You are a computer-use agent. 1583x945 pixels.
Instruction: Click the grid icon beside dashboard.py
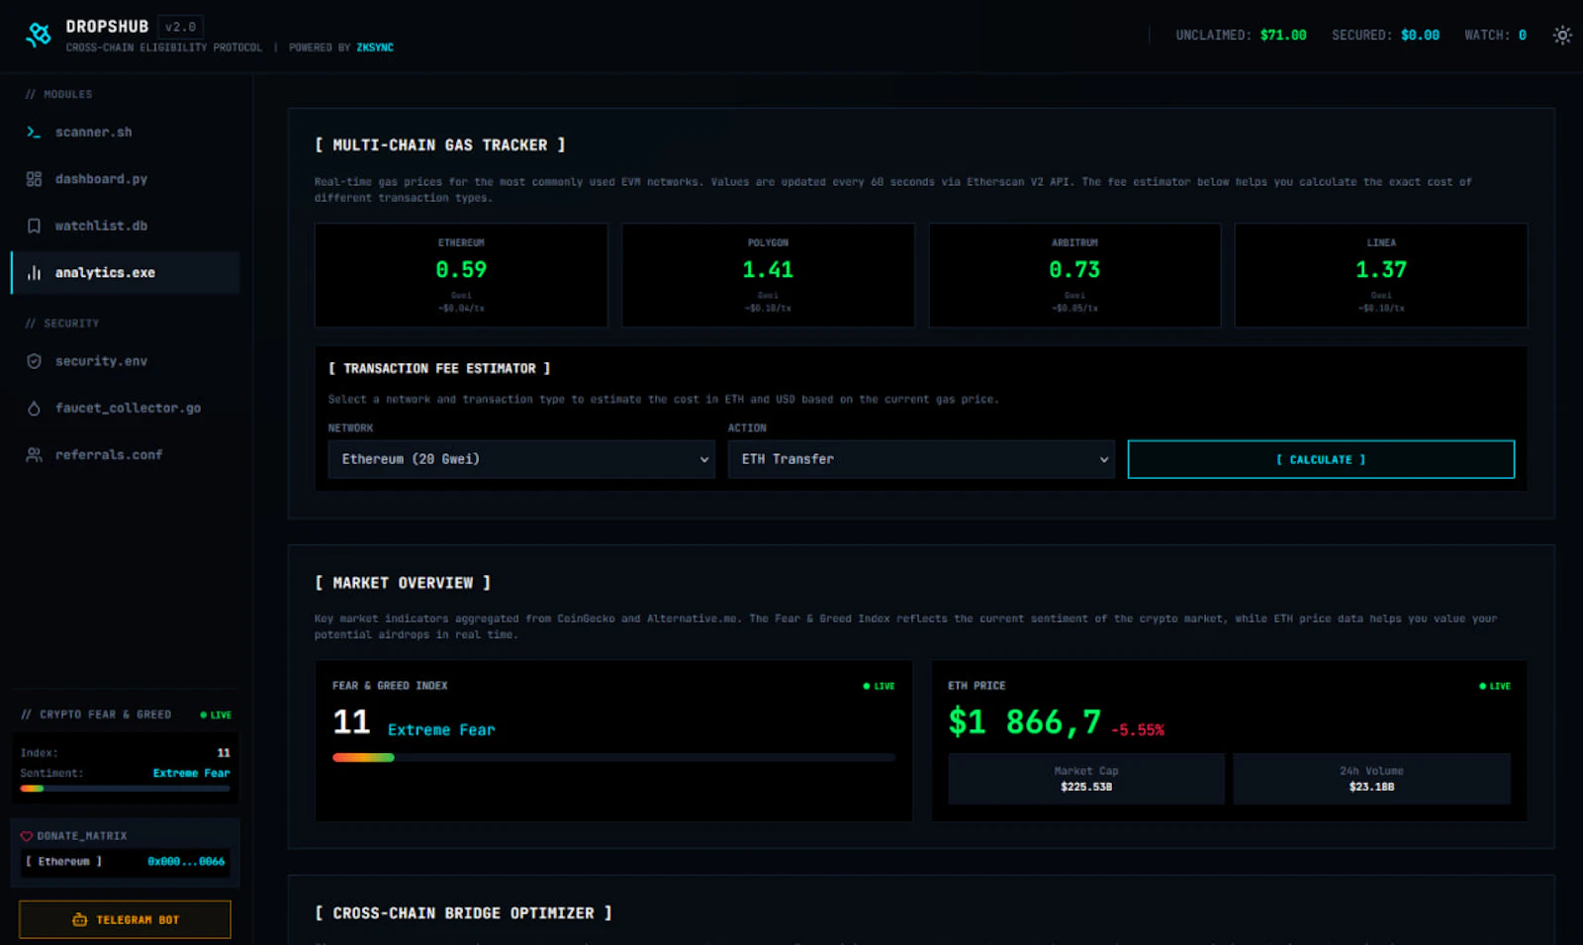point(34,179)
